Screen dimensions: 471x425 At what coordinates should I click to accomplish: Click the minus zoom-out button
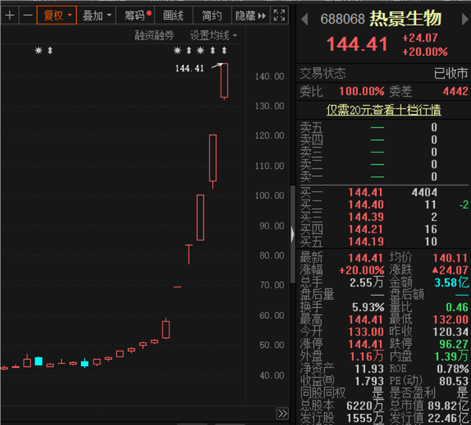(27, 15)
